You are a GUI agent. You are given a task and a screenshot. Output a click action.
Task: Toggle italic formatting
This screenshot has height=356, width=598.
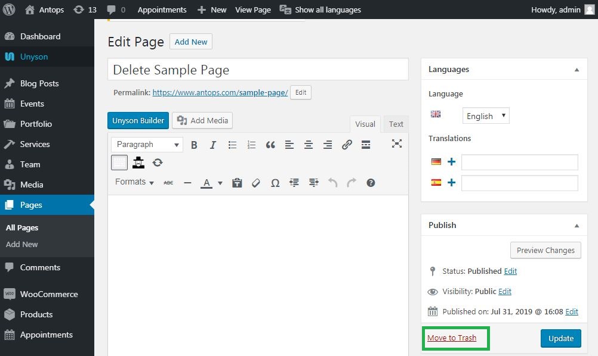tap(213, 145)
